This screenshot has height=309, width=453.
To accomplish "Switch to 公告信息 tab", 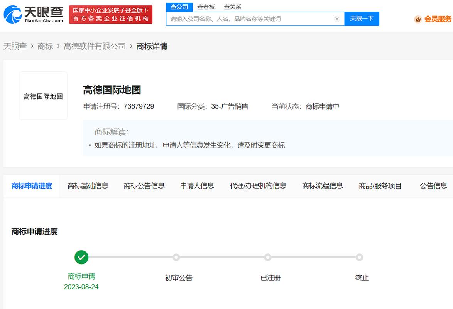I will click(433, 186).
